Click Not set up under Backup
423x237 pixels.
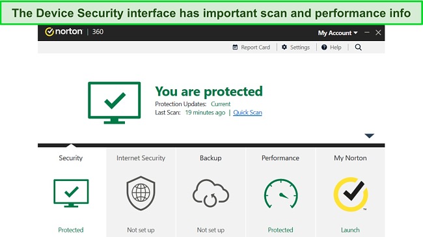[211, 230]
